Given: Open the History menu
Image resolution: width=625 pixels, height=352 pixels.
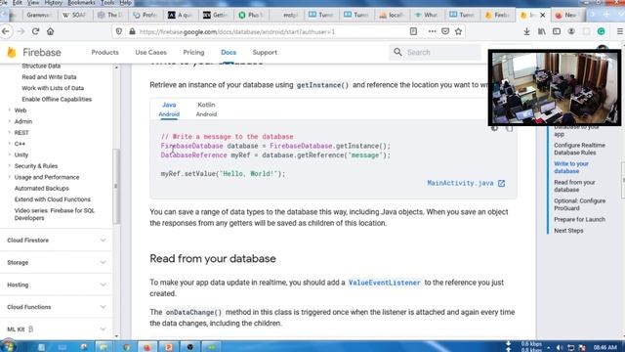Looking at the screenshot, I should click(53, 3).
